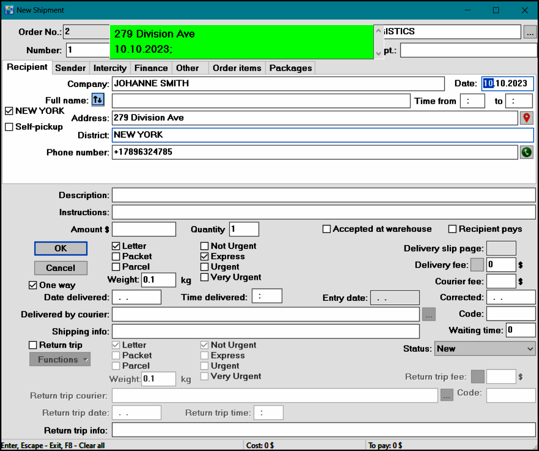
Task: Check Very Urgent for the delivery
Action: (205, 277)
